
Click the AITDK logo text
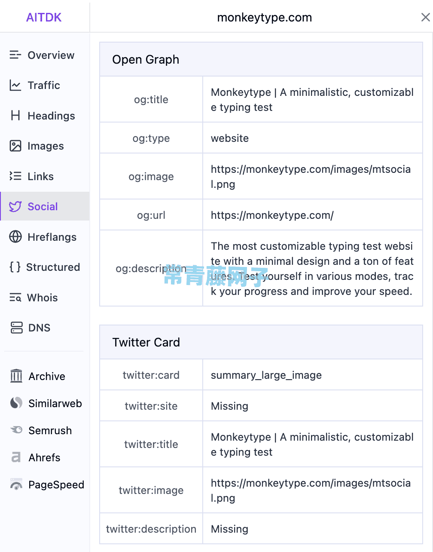click(x=44, y=17)
